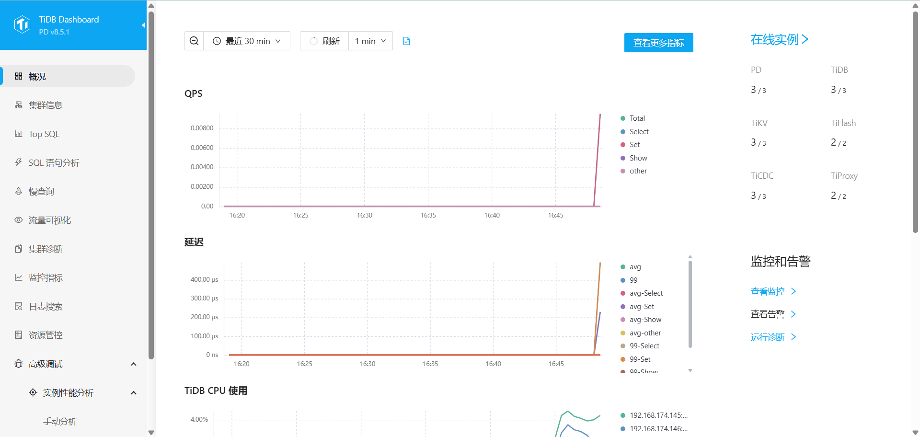The height and width of the screenshot is (437, 920).
Task: Click the 概况 grid icon in sidebar
Action: pos(19,76)
